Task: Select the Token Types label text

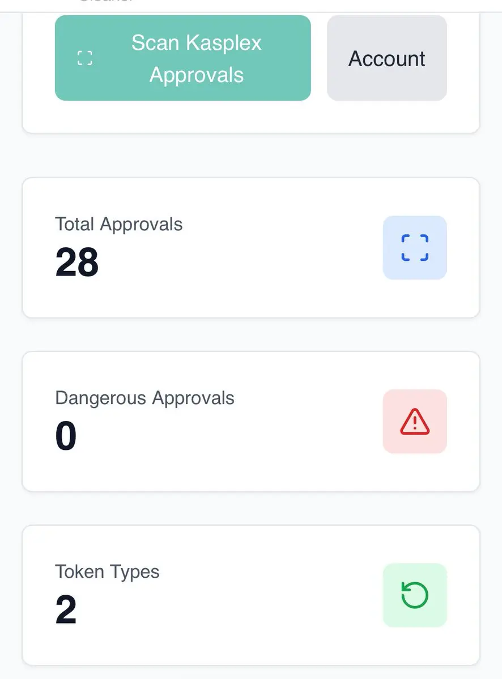Action: [107, 571]
